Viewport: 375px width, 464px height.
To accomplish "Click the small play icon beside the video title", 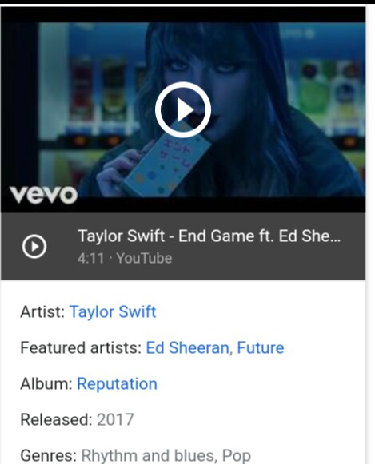I will [34, 246].
